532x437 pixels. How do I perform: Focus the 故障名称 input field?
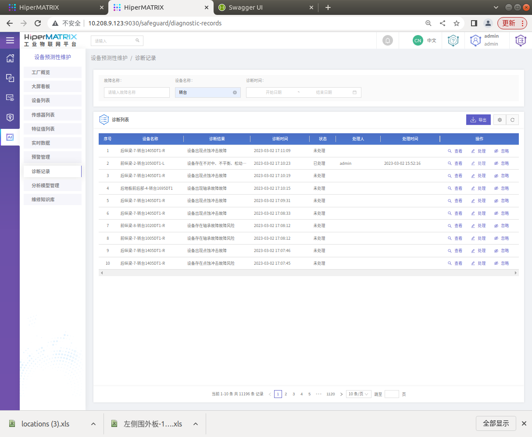click(x=137, y=92)
